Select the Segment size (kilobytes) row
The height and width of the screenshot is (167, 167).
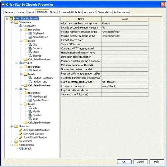coord(104,94)
